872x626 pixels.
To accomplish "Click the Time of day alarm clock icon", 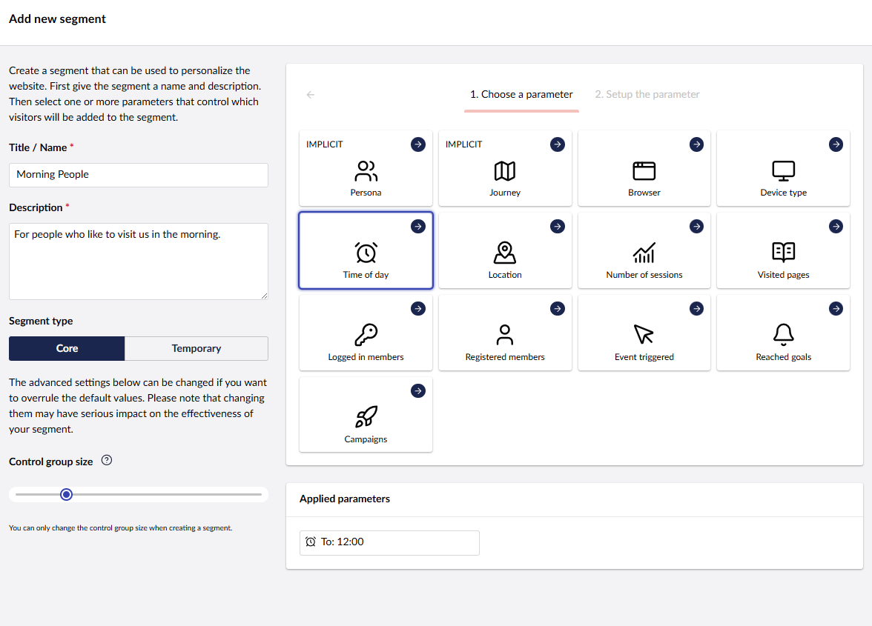I will pyautogui.click(x=366, y=254).
